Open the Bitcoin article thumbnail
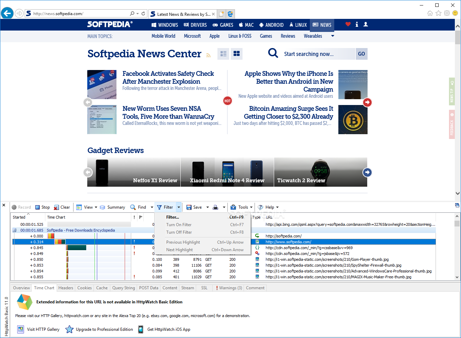This screenshot has width=461, height=338. (353, 119)
